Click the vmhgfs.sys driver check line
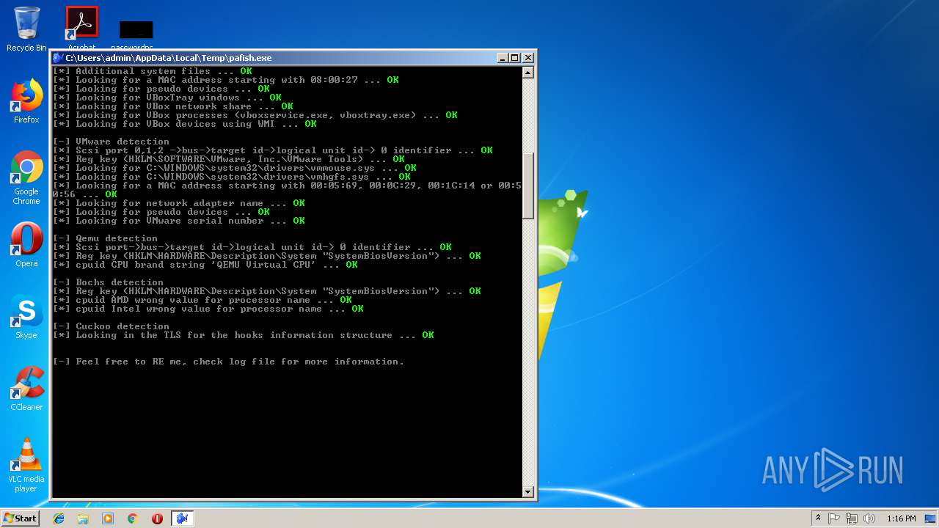The height and width of the screenshot is (528, 939). pos(231,177)
